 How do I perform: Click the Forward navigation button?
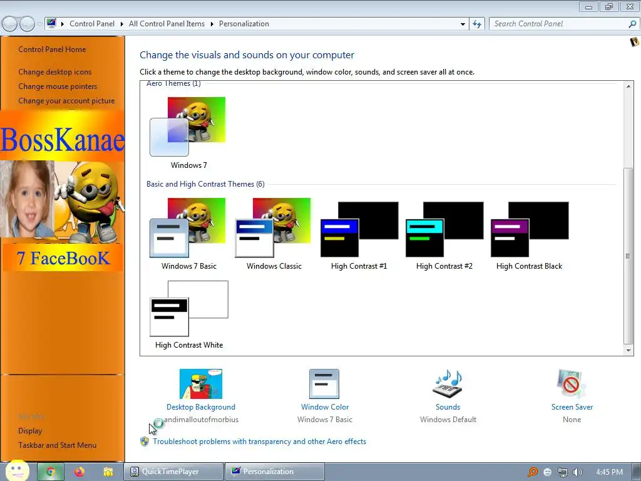(28, 24)
